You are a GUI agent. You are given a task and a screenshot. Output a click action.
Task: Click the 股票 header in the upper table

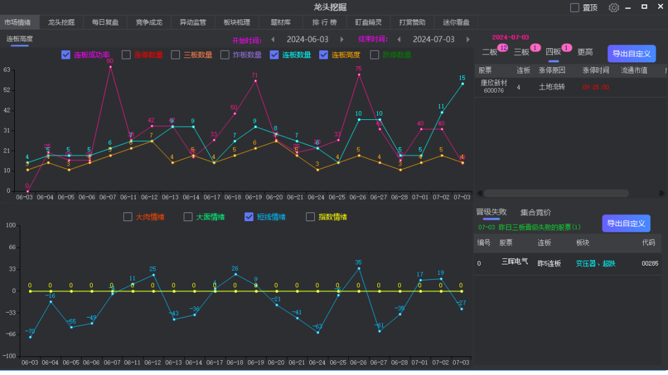coord(485,70)
